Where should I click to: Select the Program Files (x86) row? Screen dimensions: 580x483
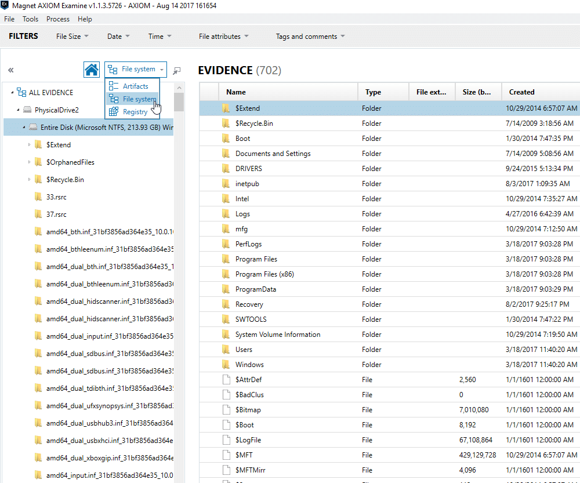[x=390, y=274]
